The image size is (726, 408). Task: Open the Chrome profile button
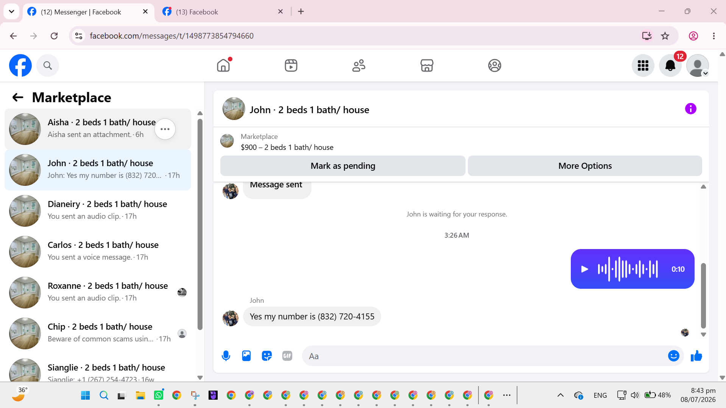pyautogui.click(x=693, y=36)
